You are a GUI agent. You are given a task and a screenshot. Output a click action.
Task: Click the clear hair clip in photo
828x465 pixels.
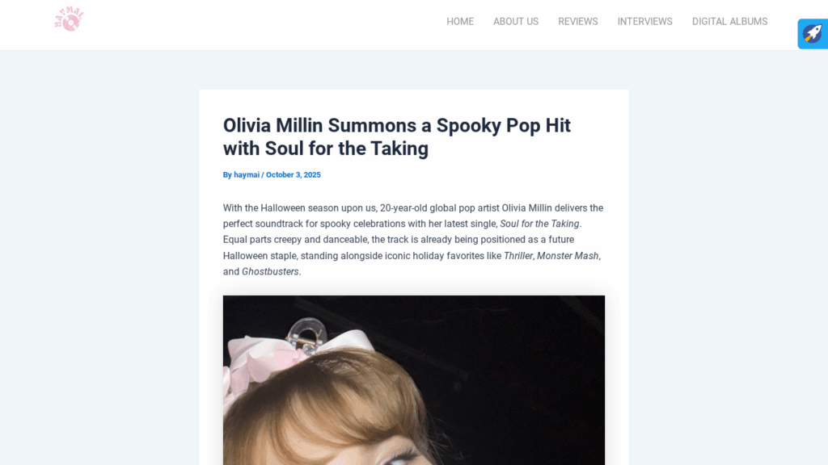(307, 333)
